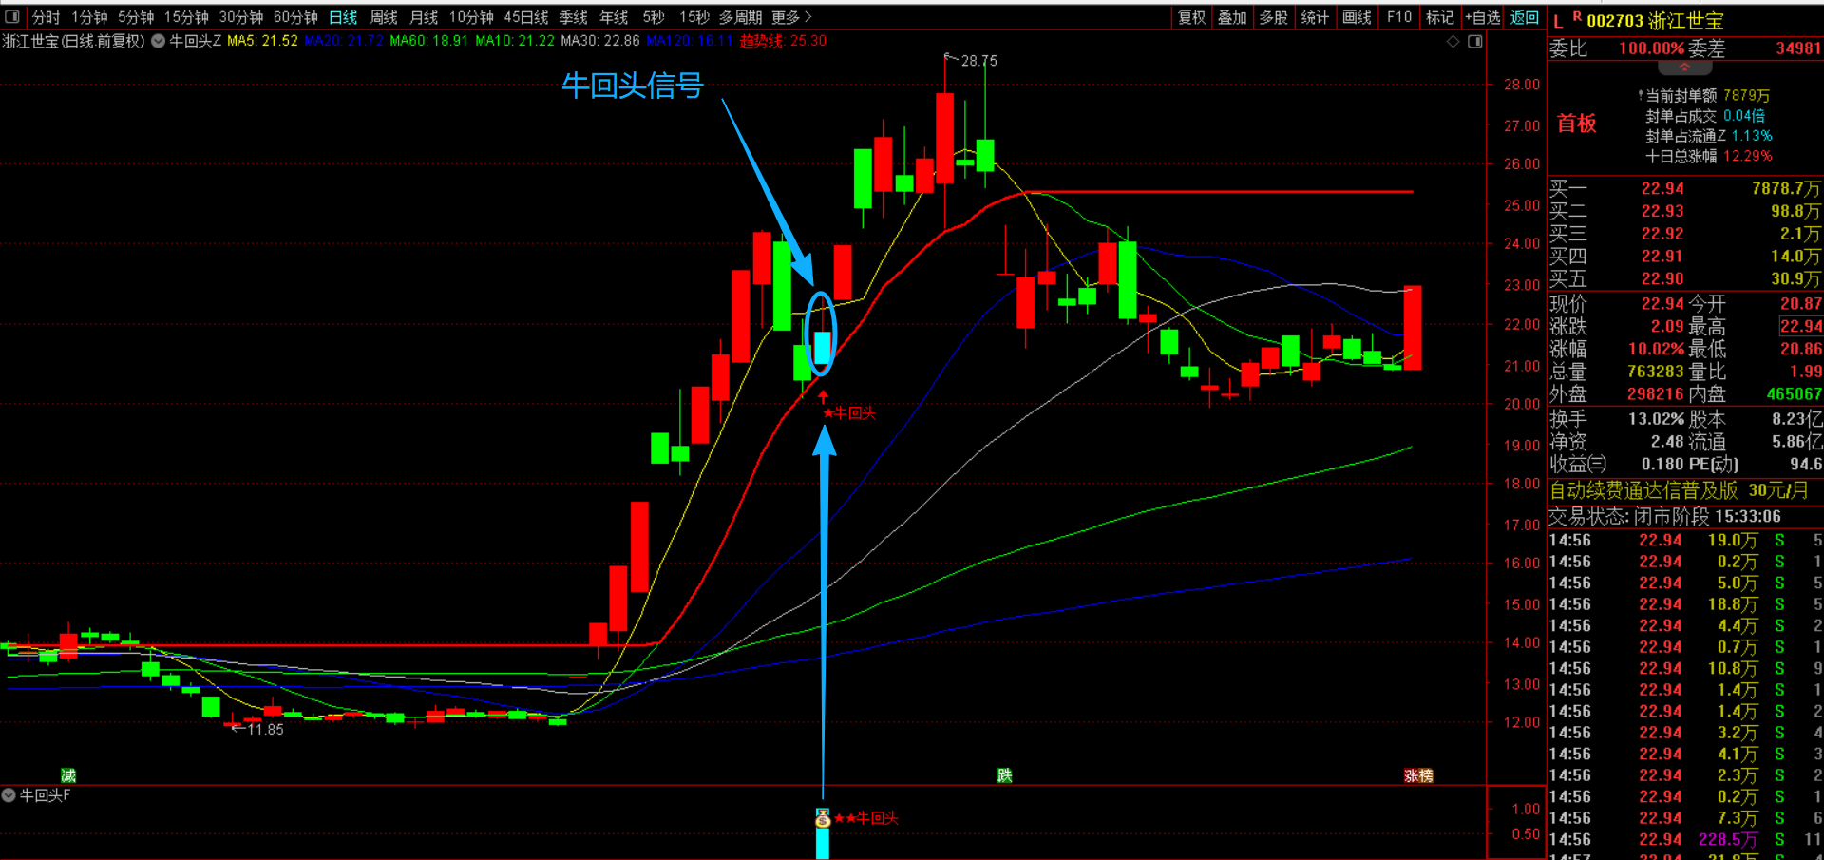Image resolution: width=1824 pixels, height=860 pixels.
Task: Click the L margin flag icon
Action: [x=1558, y=21]
